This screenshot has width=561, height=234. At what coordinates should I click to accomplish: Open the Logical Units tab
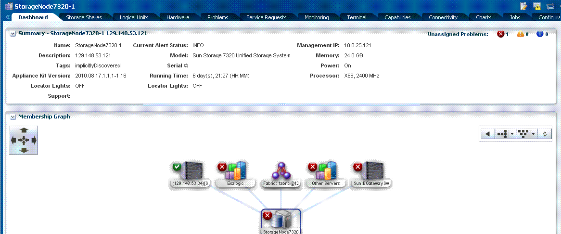[134, 17]
